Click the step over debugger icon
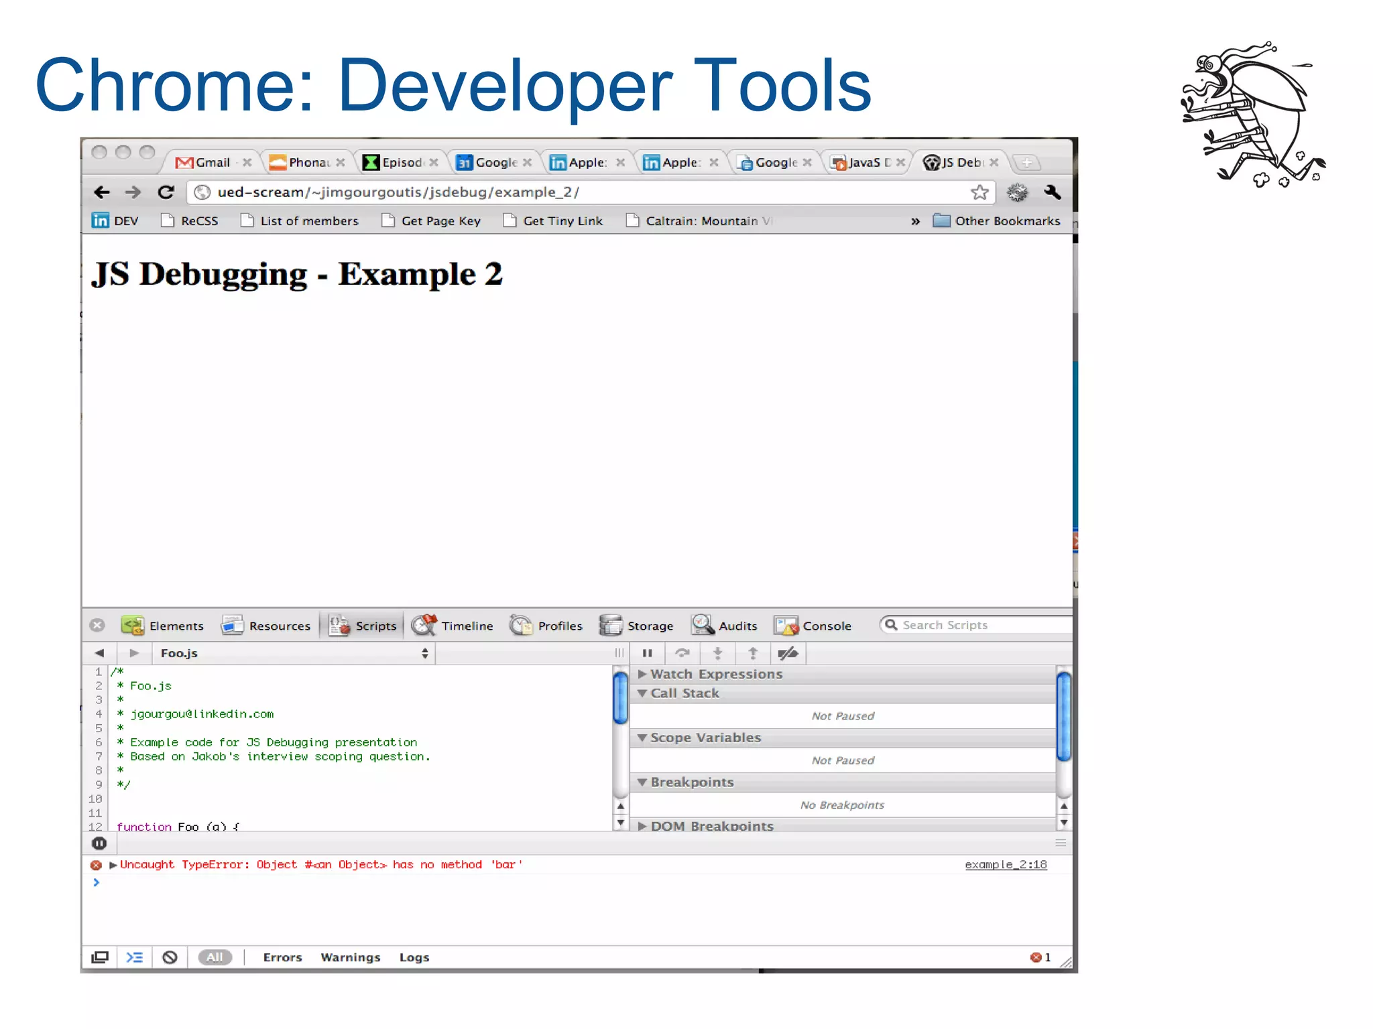The height and width of the screenshot is (1029, 1373). pyautogui.click(x=682, y=653)
